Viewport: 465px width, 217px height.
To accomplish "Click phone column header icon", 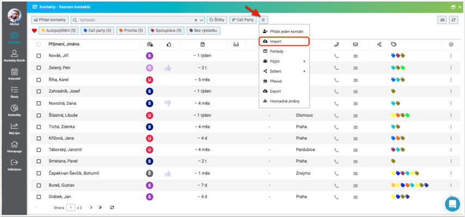I will [336, 45].
